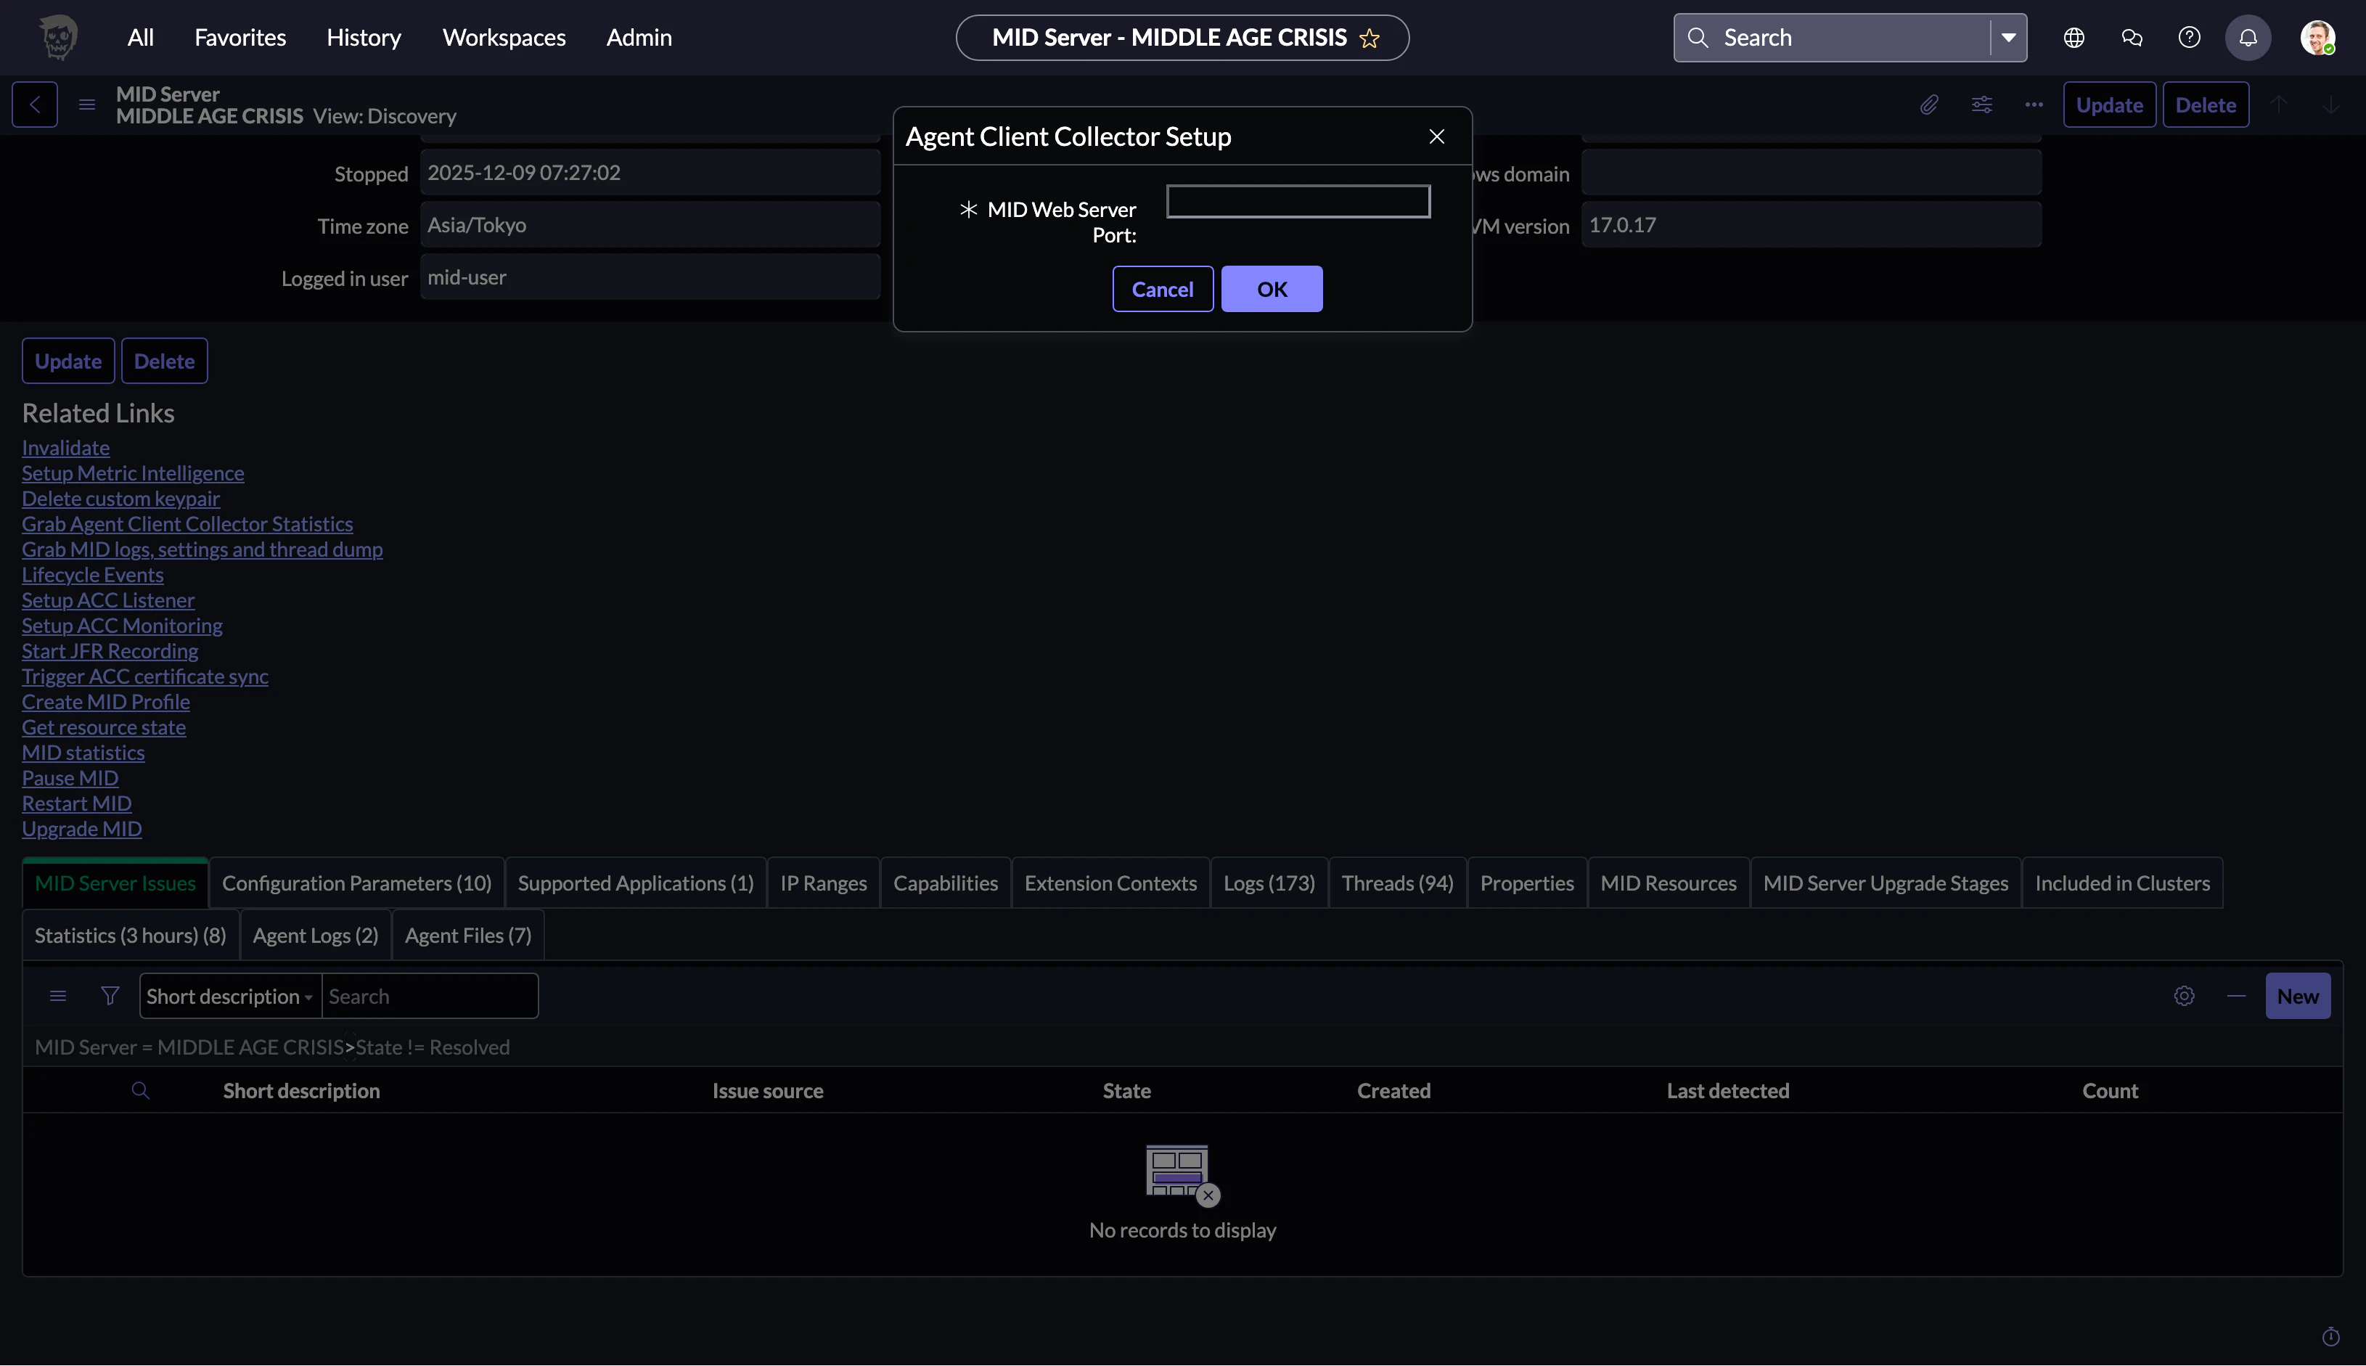
Task: Click the Start JFR Recording link
Action: point(111,650)
